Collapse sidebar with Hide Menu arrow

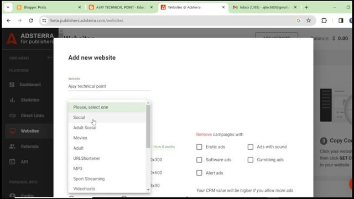pyautogui.click(x=50, y=57)
